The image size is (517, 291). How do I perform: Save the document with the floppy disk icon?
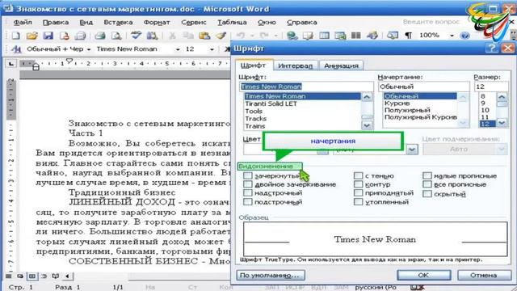pos(48,36)
